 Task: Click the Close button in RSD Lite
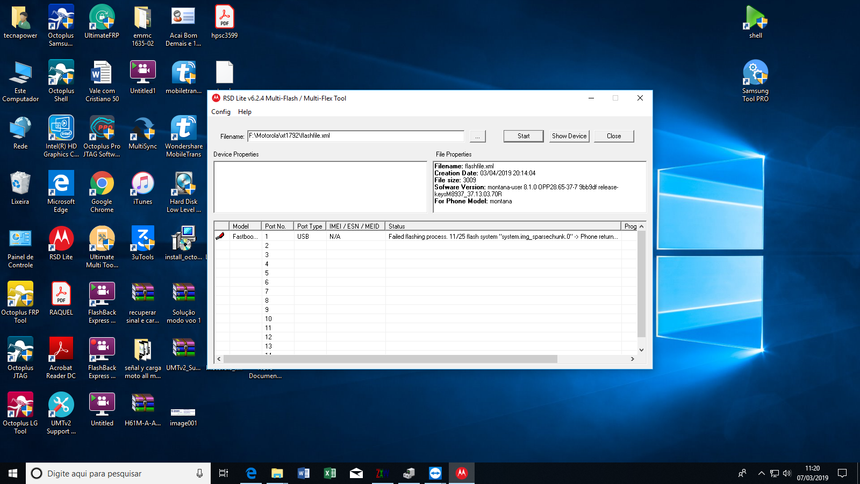tap(614, 136)
